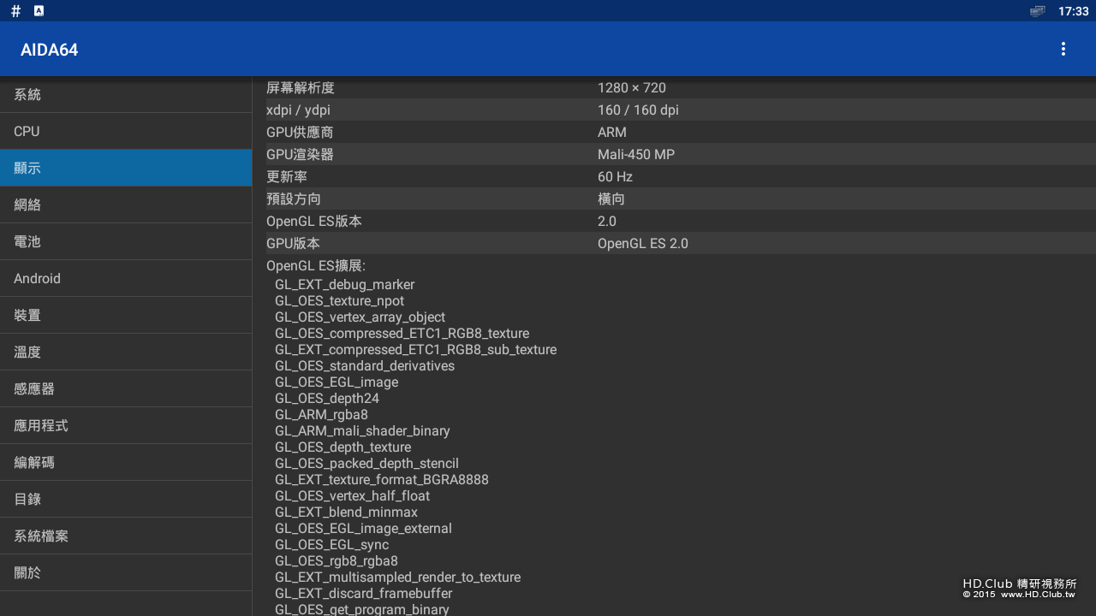The height and width of the screenshot is (616, 1096).
Task: Select the GL_OES_vertex_array_object extension
Action: (x=360, y=317)
